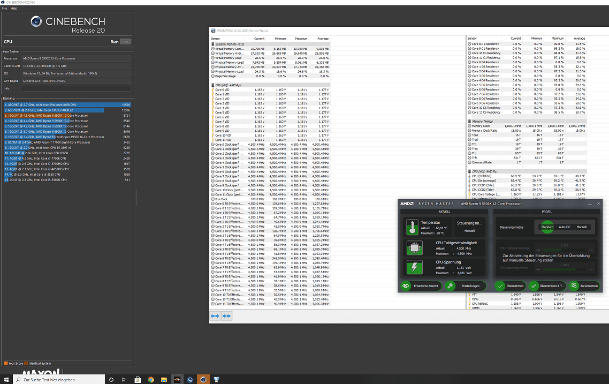Click the CPU-Spannung (Volt) slider bar
The height and width of the screenshot is (384, 609).
(565, 269)
